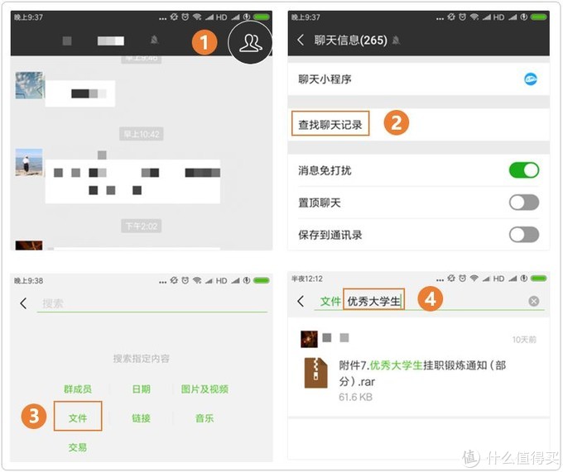
Task: Open 聊天小程序 mini program icon
Action: [x=531, y=79]
